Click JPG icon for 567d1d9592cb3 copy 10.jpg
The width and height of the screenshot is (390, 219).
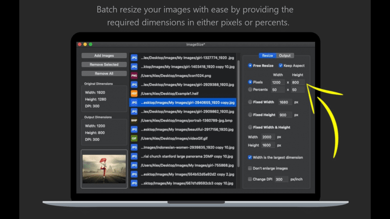[134, 183]
